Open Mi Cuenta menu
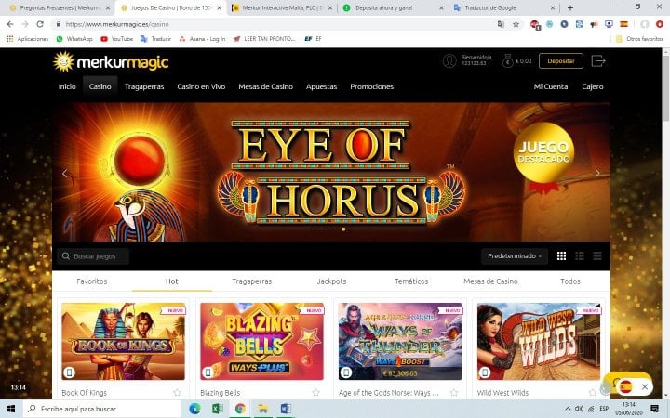Viewport: 670px width, 418px height. click(x=551, y=86)
